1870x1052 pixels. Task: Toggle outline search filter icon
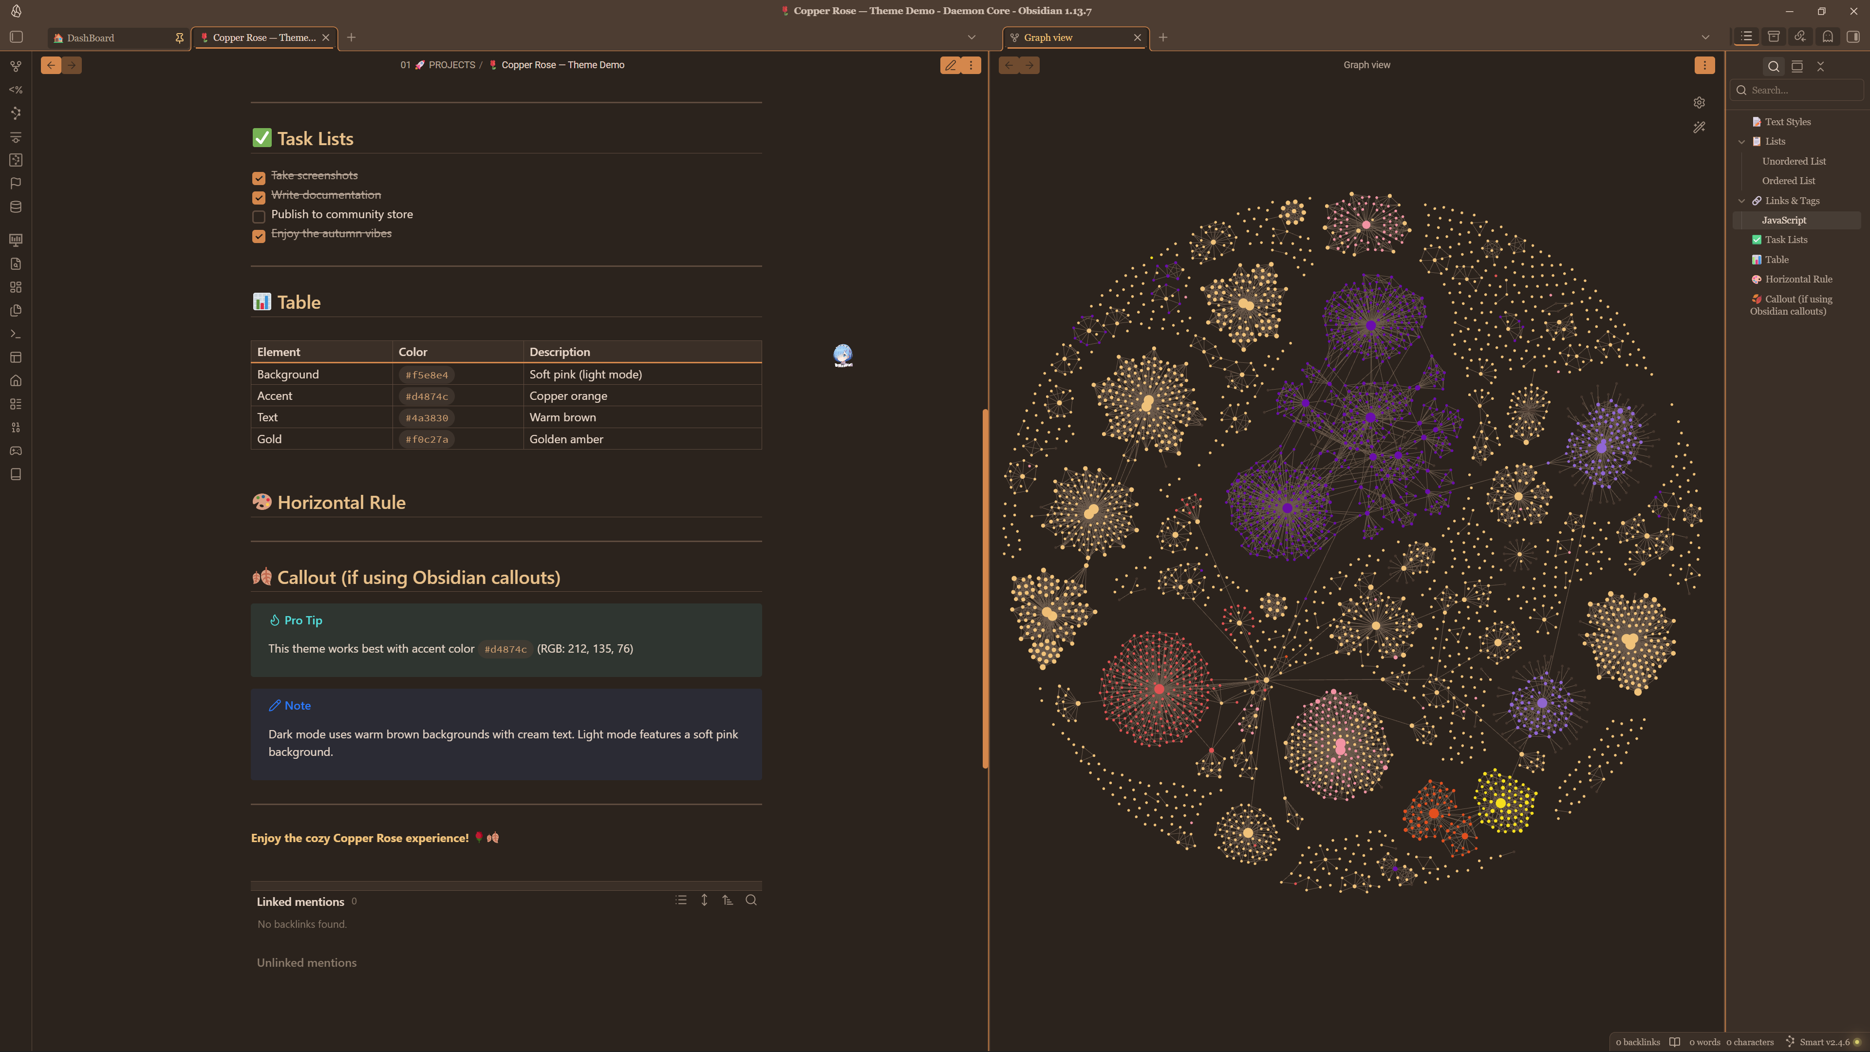[1774, 66]
